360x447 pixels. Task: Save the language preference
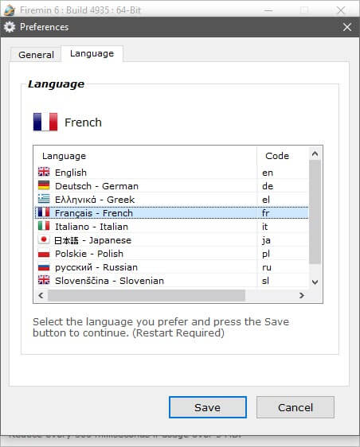pos(208,407)
